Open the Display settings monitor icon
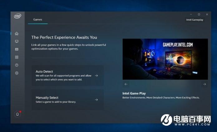217x132 pixels. [17, 41]
